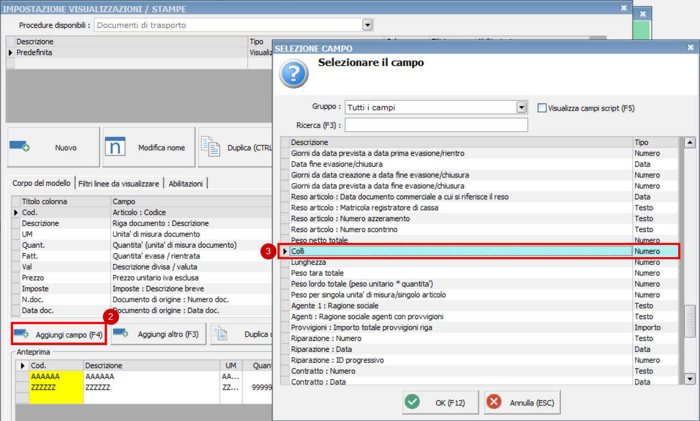Click Aggiungi altro (F3) button
The height and width of the screenshot is (421, 700).
click(x=159, y=334)
